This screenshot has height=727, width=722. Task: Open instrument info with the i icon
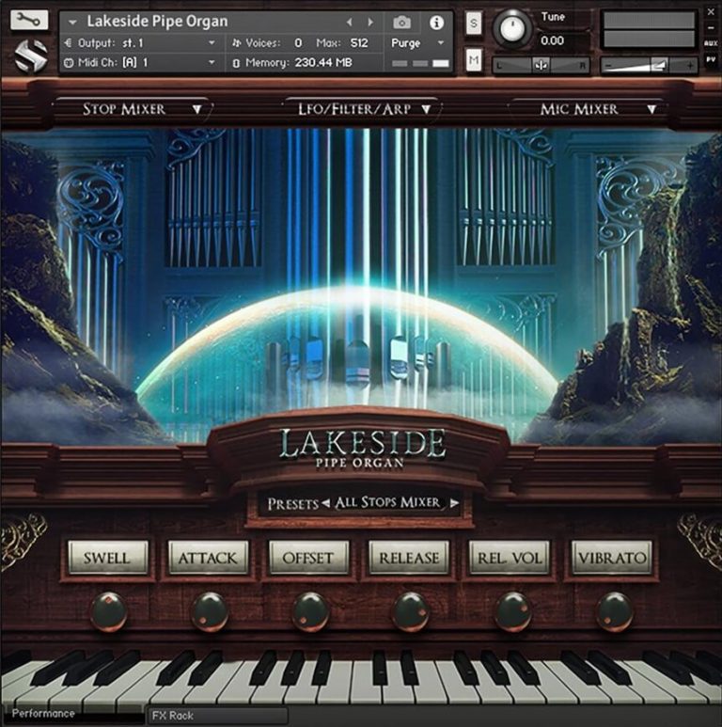coord(436,23)
